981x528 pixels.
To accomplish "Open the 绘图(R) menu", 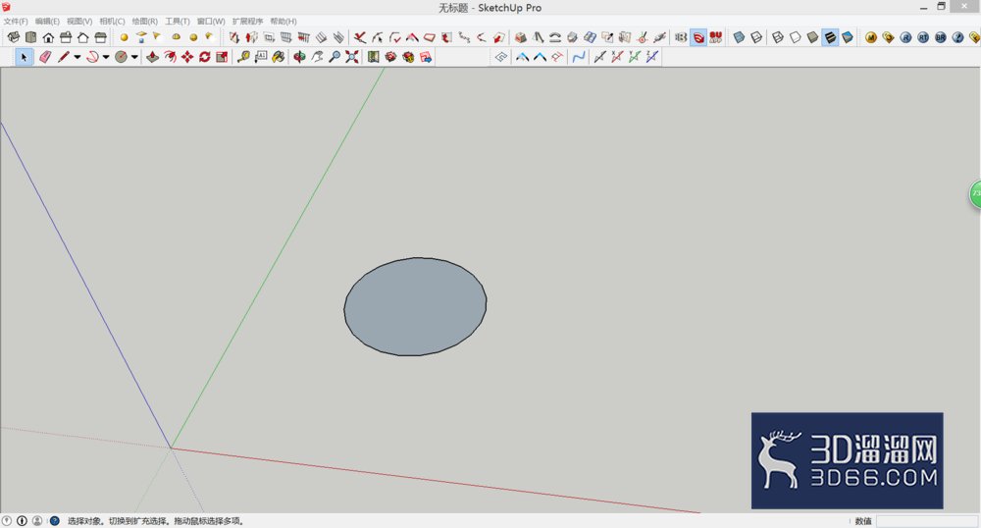I will (x=144, y=22).
